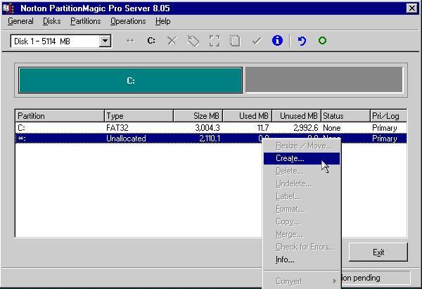Open the Help menu

click(163, 21)
